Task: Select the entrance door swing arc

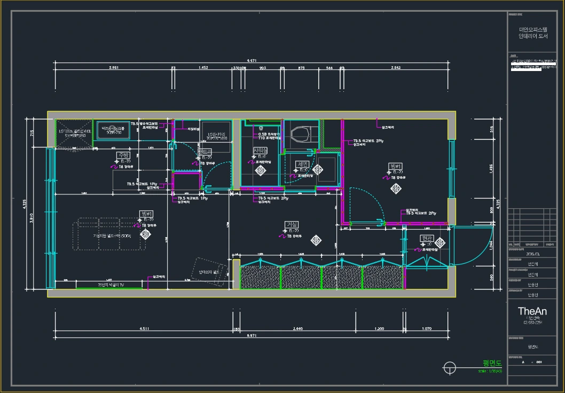Action: (x=474, y=246)
